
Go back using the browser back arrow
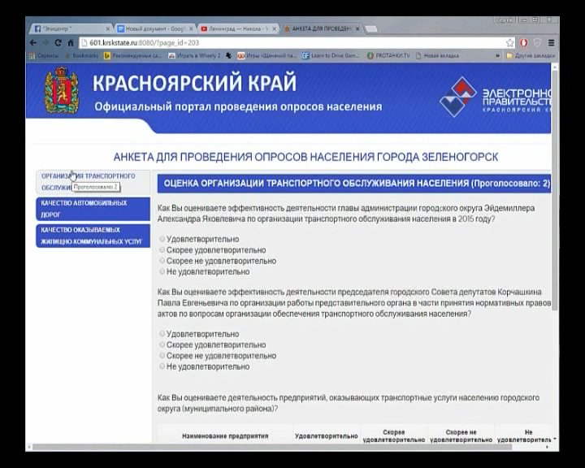[33, 43]
